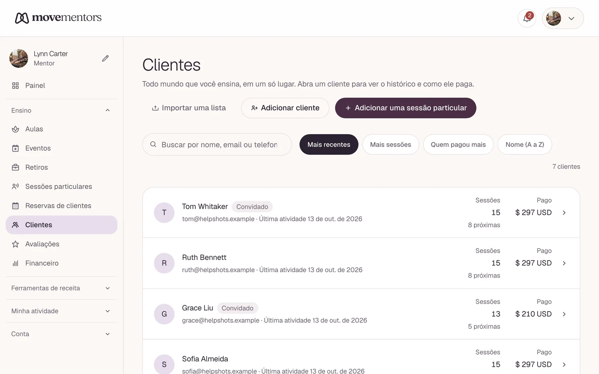
Task: Click Ruth Bennett's R avatar
Action: [x=164, y=263]
